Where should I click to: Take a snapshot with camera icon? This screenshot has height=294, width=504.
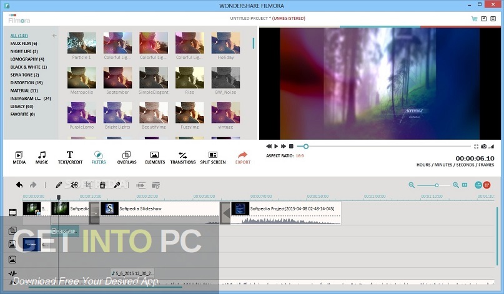484,147
